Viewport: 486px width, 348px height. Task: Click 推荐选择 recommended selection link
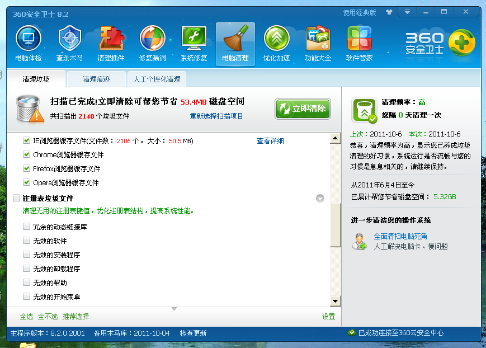[76, 316]
